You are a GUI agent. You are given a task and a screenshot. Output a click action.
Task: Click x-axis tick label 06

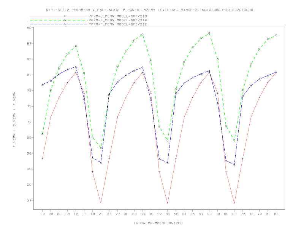pos(59,214)
